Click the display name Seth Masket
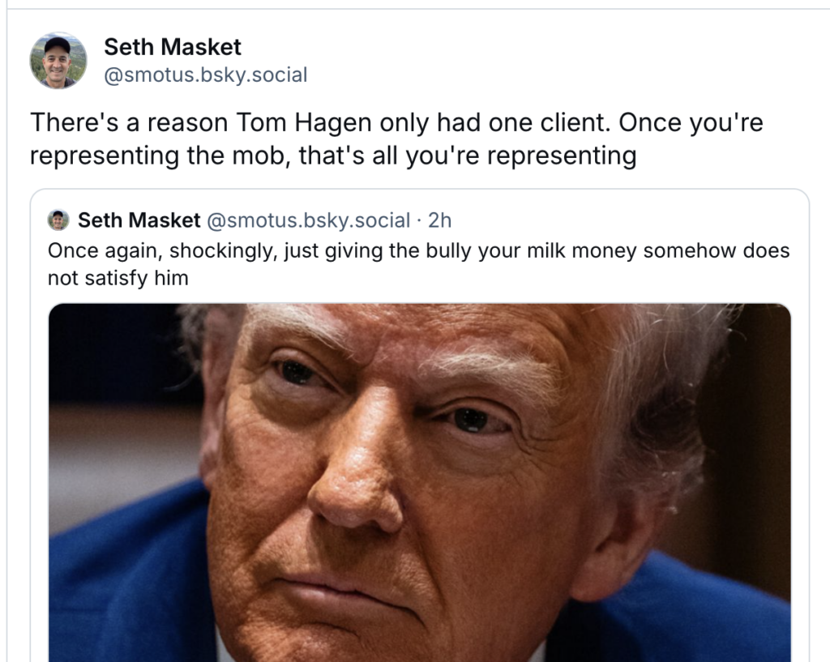Viewport: 830px width, 662px height. 171,47
